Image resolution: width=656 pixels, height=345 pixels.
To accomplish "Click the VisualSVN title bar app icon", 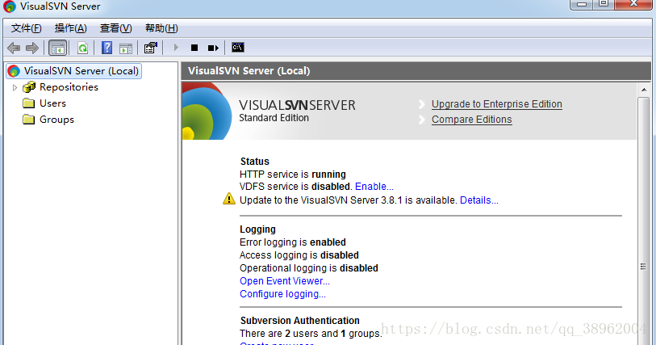I will [x=9, y=6].
